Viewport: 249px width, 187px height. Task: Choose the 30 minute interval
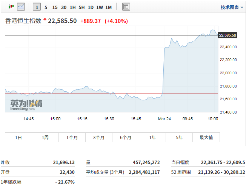tap(64, 7)
